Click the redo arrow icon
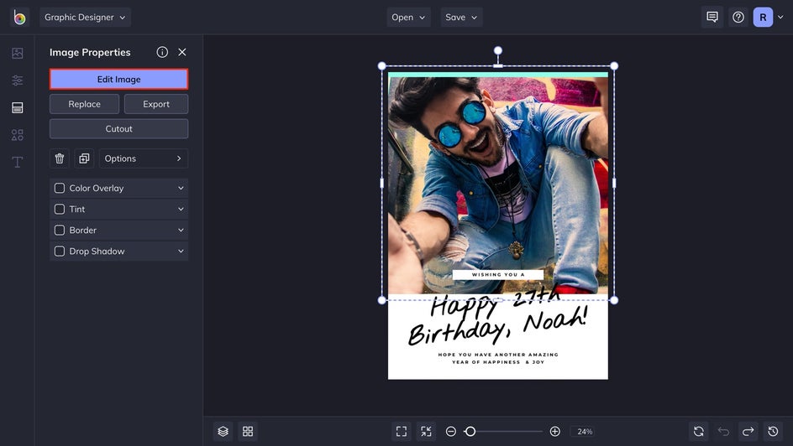The width and height of the screenshot is (793, 446). (748, 431)
